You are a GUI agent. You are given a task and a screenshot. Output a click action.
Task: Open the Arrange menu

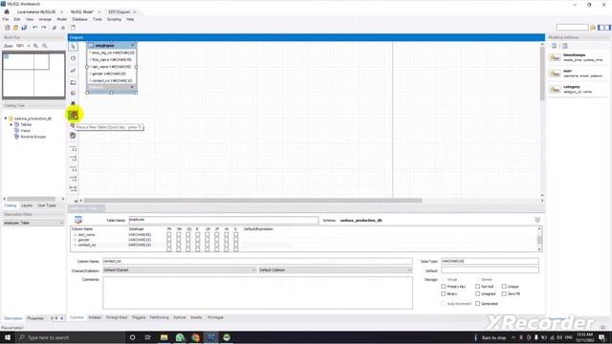(x=45, y=19)
